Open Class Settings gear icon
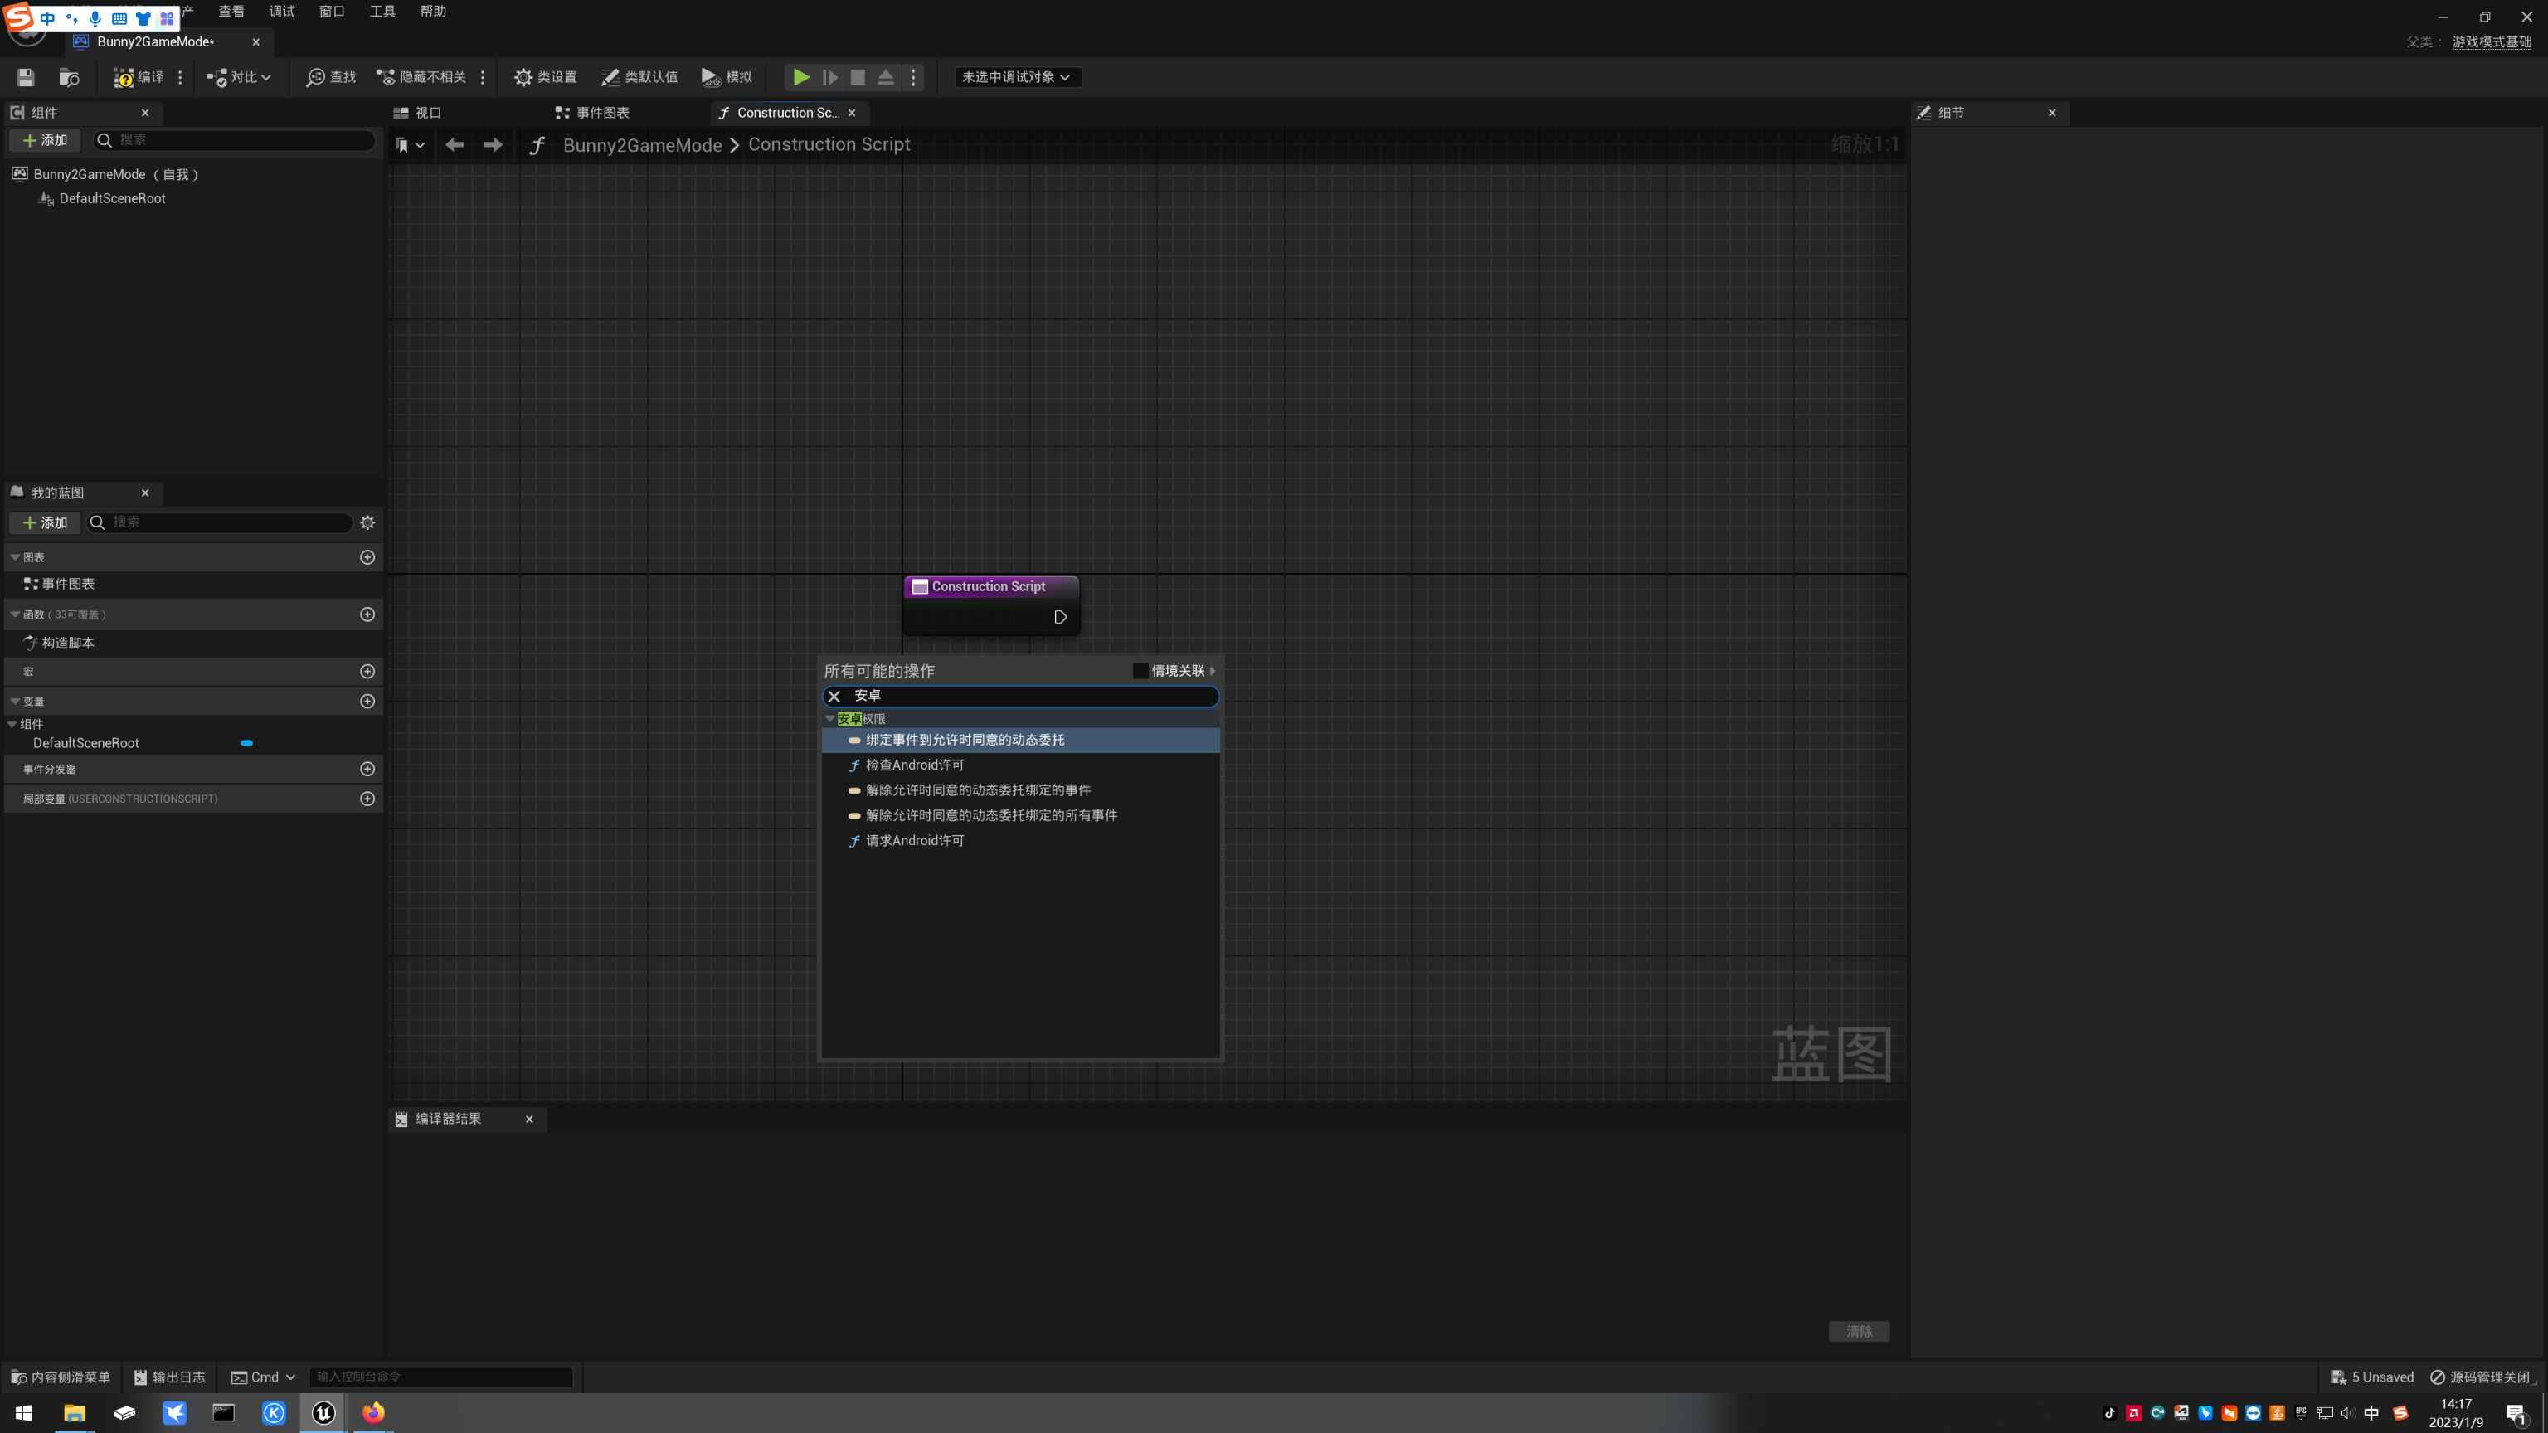Screen dimensions: 2548x1433 coord(523,77)
